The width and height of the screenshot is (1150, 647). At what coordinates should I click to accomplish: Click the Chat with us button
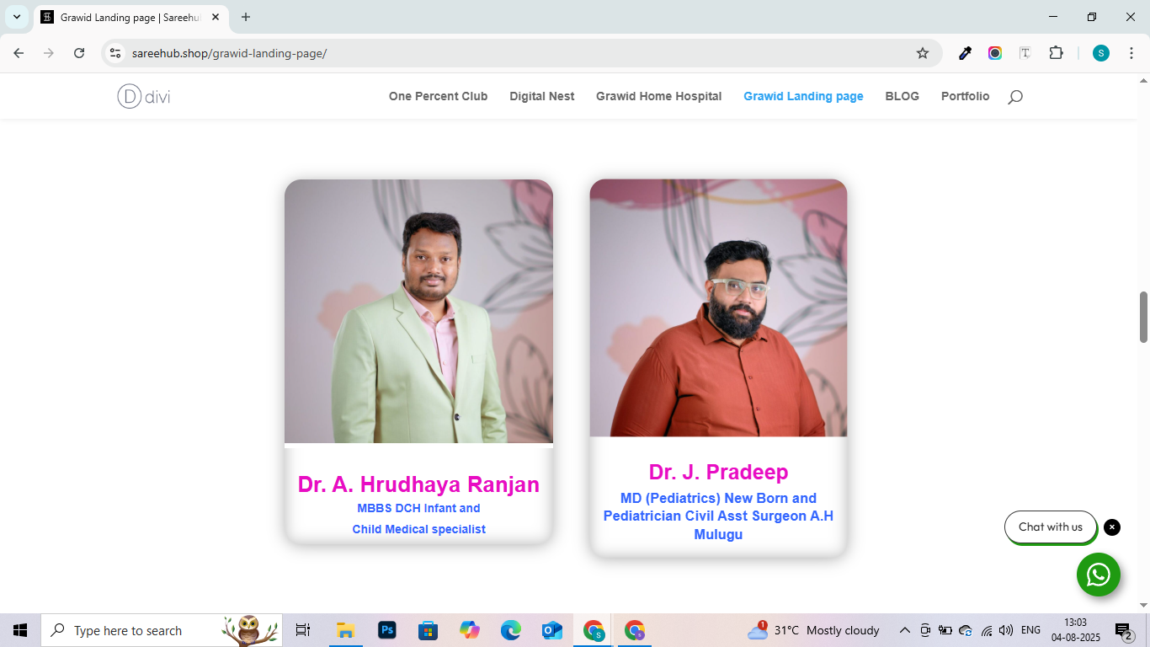[1050, 527]
